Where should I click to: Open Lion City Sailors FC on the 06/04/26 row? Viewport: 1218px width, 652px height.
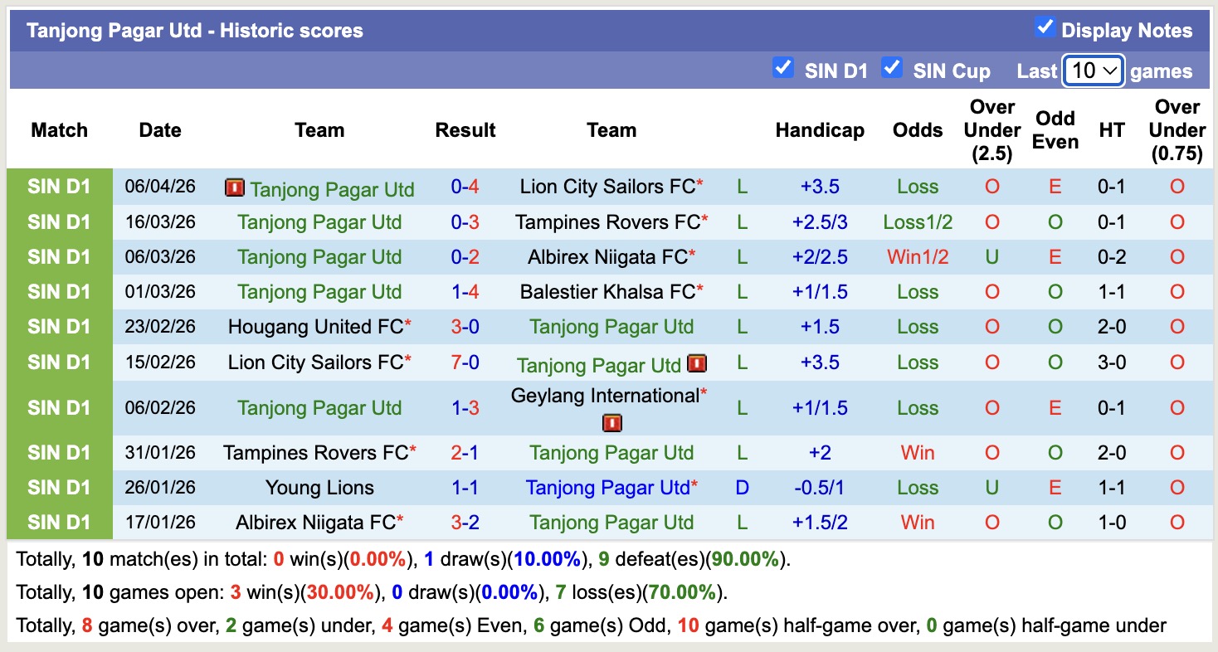[x=607, y=187]
